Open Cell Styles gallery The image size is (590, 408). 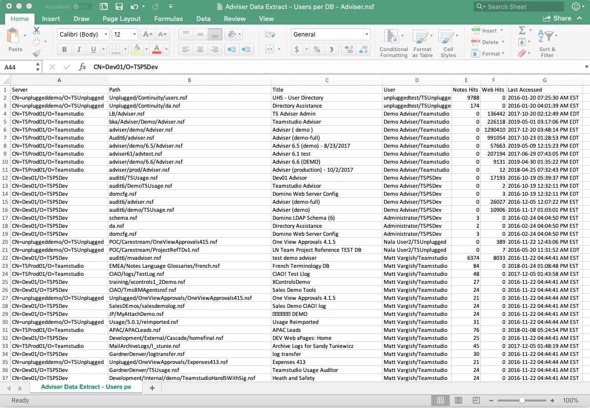pyautogui.click(x=448, y=43)
